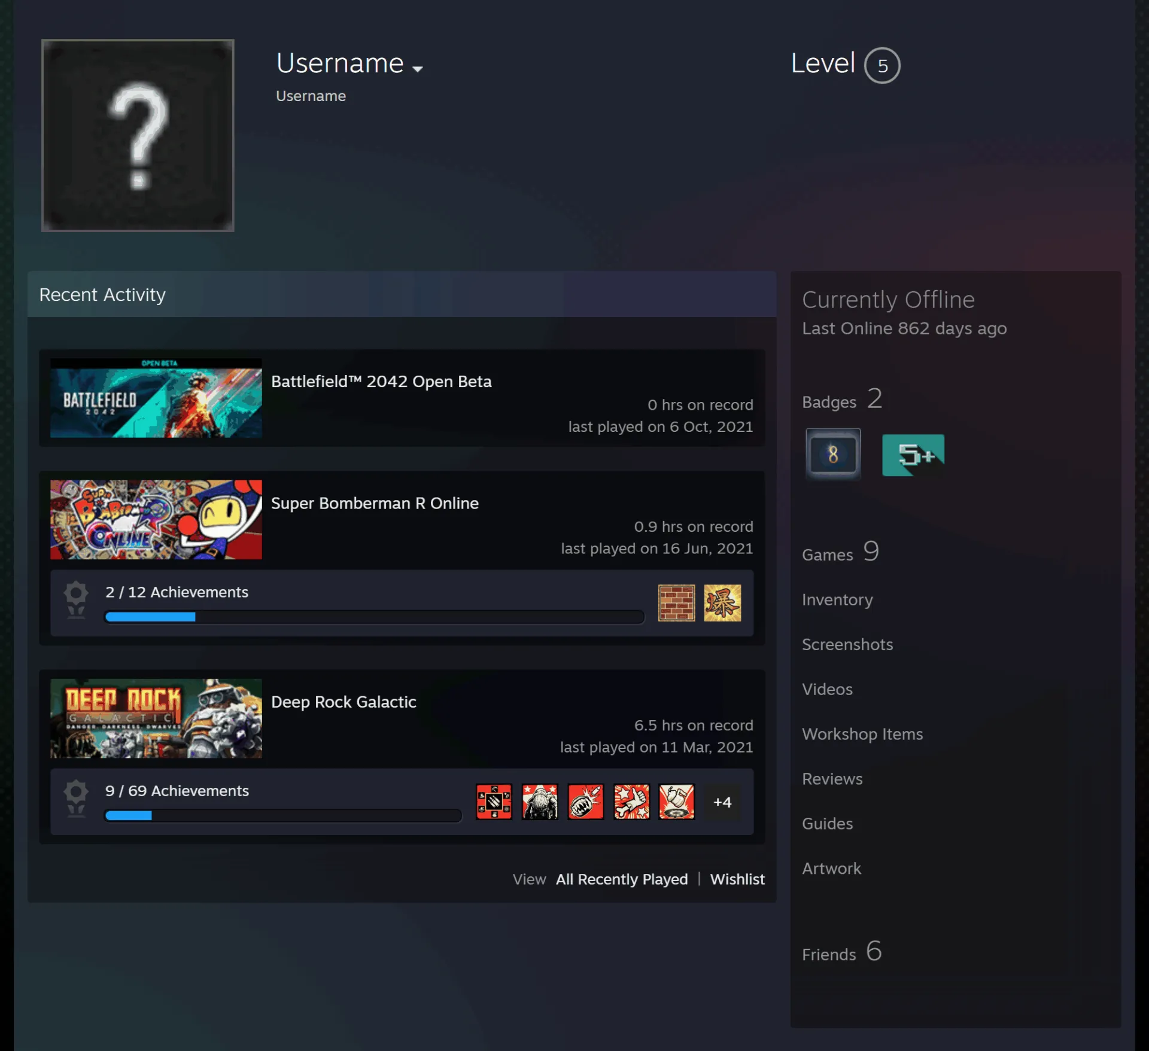Click the grenade achievement icon
The height and width of the screenshot is (1051, 1149).
click(586, 802)
